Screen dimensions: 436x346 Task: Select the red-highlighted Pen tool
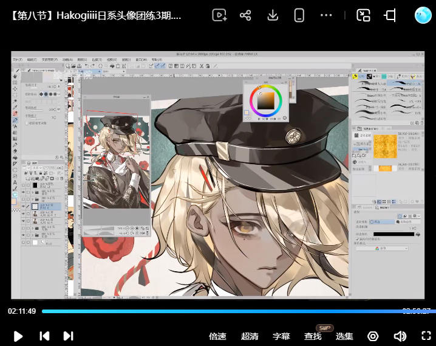click(15, 114)
